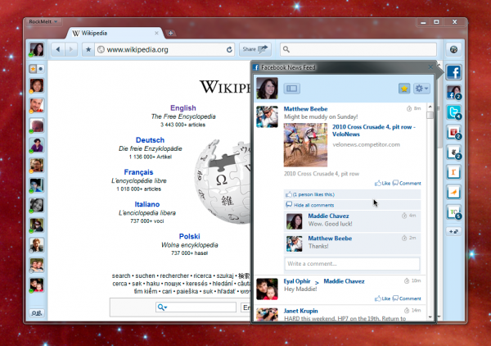Click the Wikipedia page search field
Screen dimensions: 491x346
coord(196,307)
